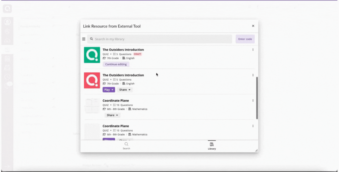Click Continue editing on the draft quiz

click(116, 64)
